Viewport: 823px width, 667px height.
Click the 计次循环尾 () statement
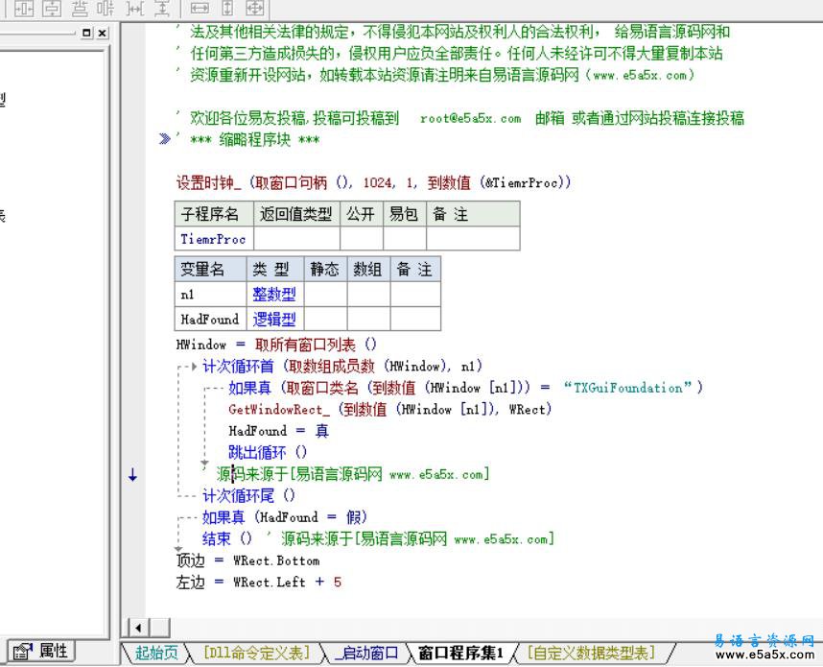pos(248,495)
